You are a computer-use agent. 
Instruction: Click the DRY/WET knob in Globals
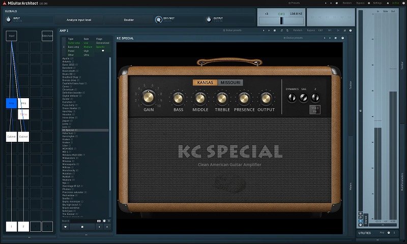click(x=159, y=20)
